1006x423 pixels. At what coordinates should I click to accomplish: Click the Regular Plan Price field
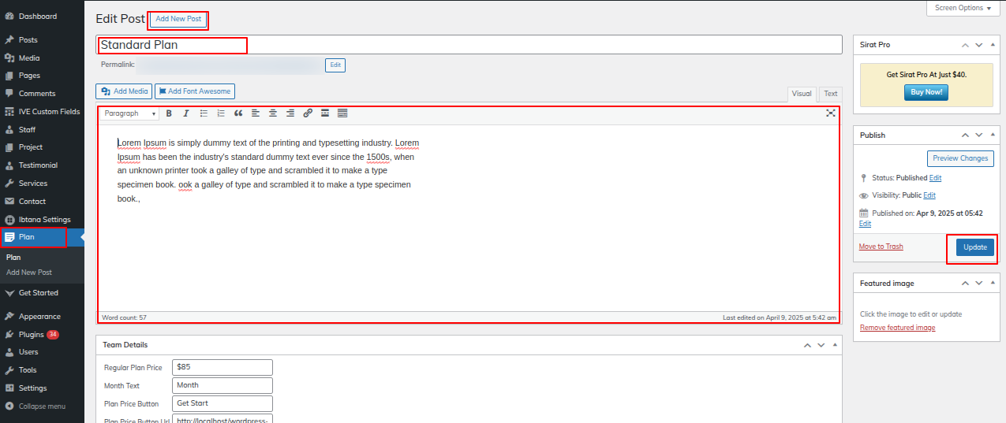pyautogui.click(x=222, y=367)
